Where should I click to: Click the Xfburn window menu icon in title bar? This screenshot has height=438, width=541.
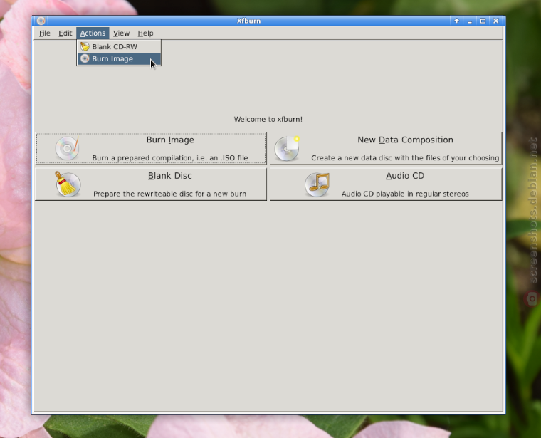(x=41, y=21)
